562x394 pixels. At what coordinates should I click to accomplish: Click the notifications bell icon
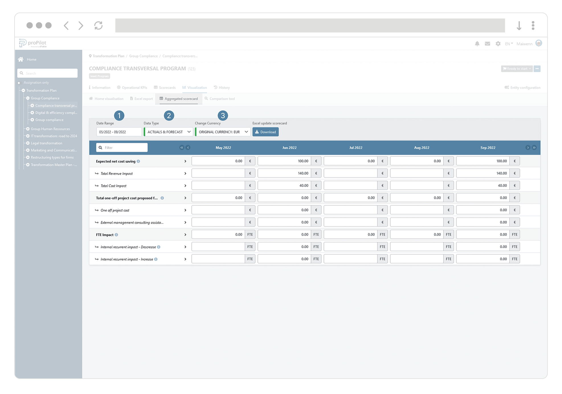click(477, 44)
